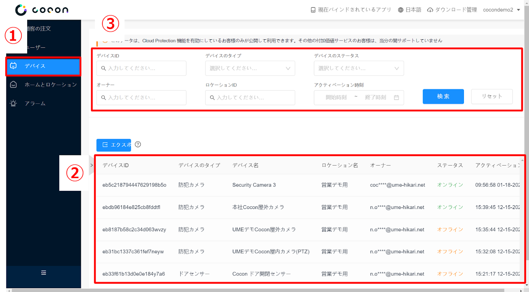The height and width of the screenshot is (292, 529).
Task: Click the magnifier in オーナー field
Action: 104,98
